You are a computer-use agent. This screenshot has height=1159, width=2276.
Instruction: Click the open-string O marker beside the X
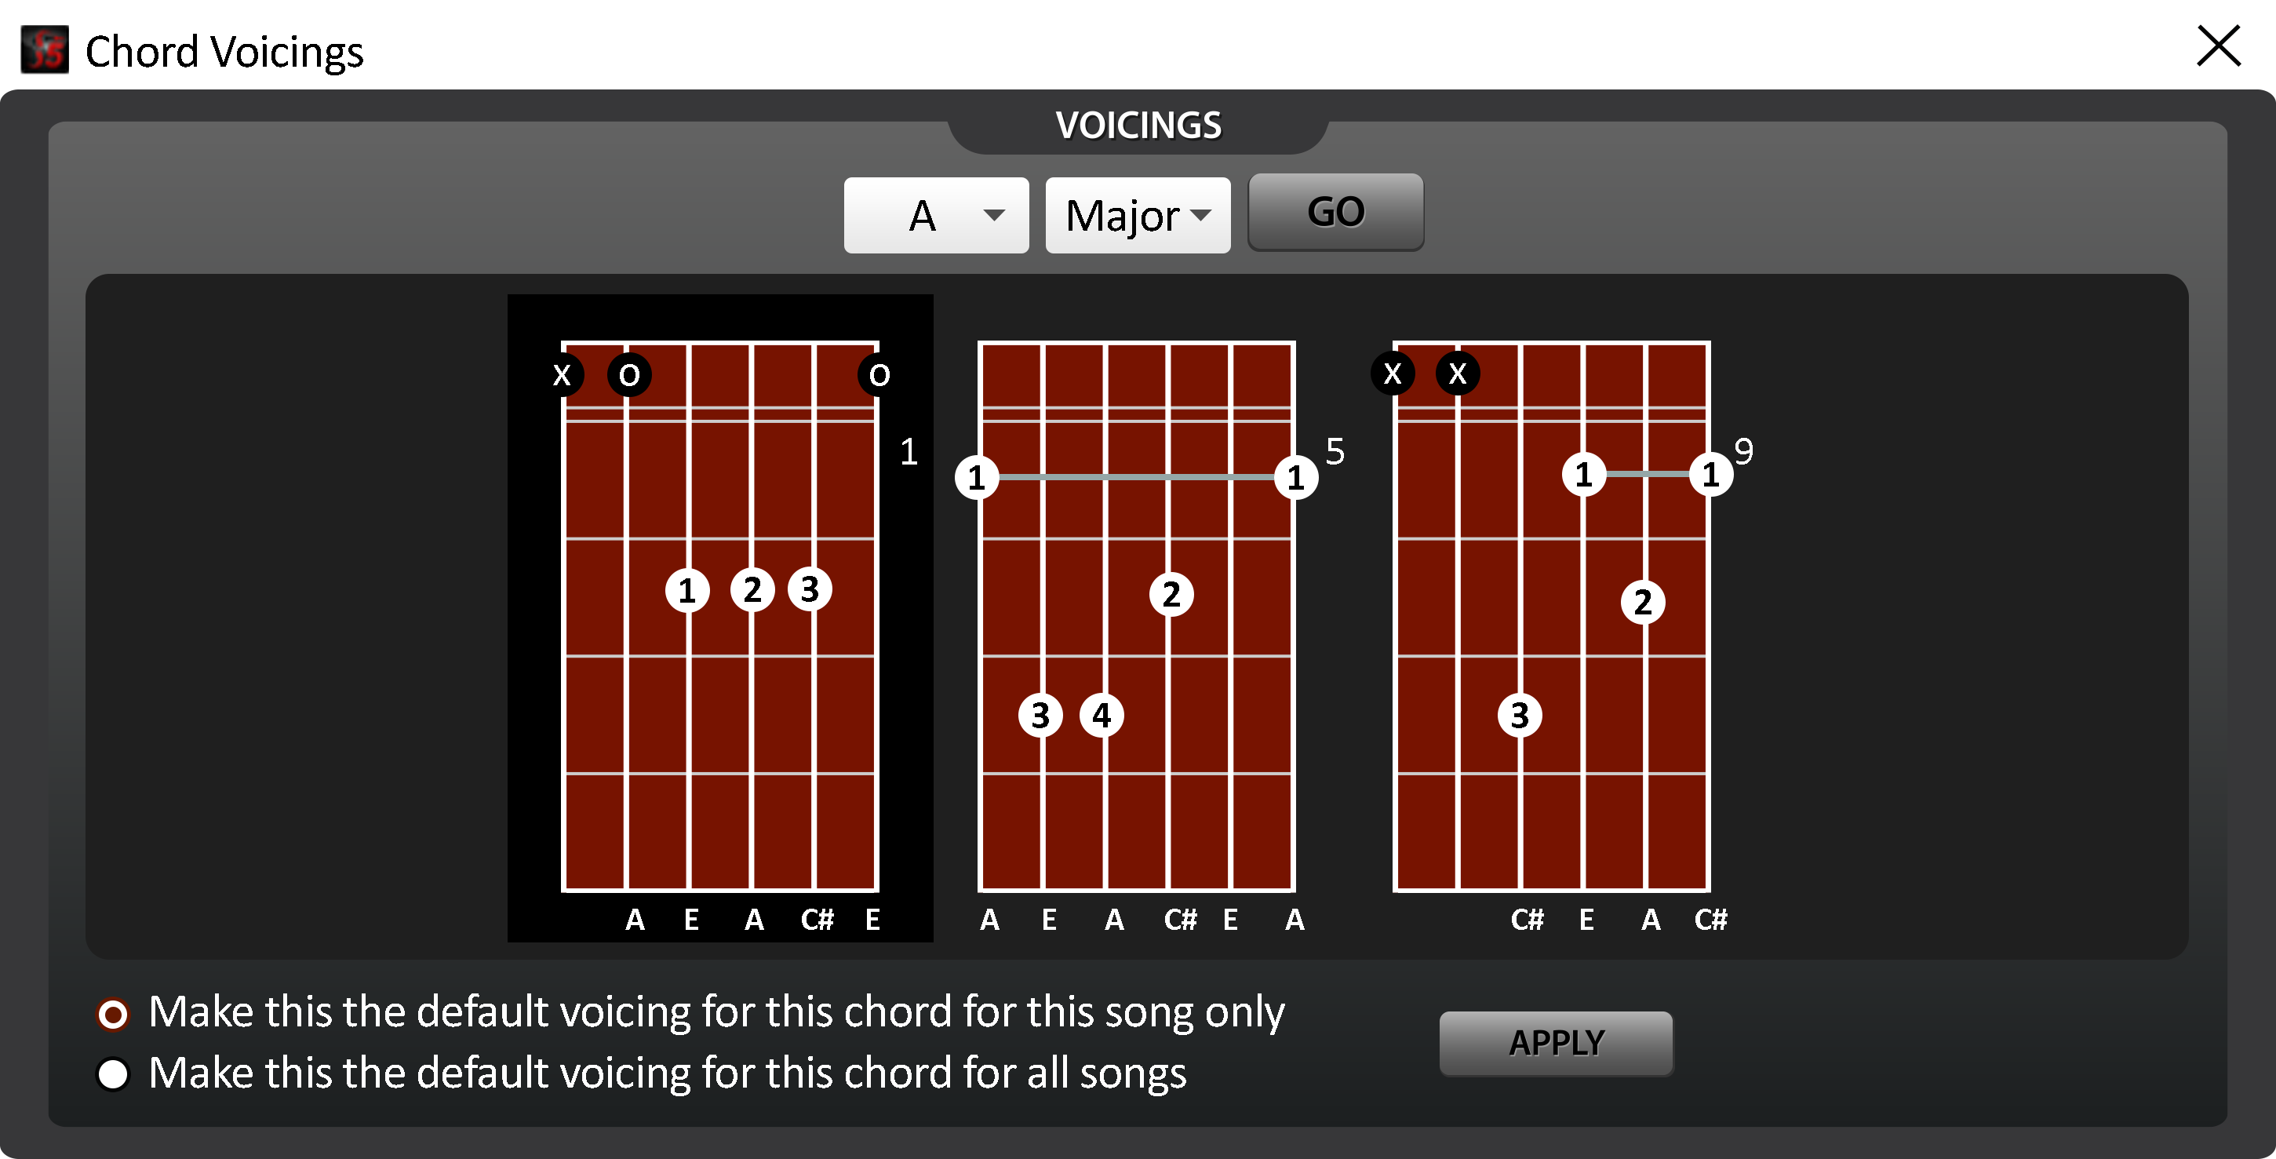pos(629,374)
